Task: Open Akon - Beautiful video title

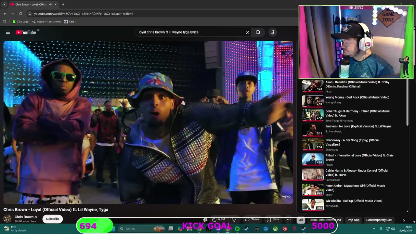Action: 357,84
